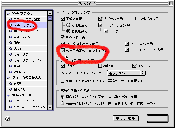Select セキュリティ in the sidebar
The width and height of the screenshot is (175, 128).
click(x=26, y=54)
